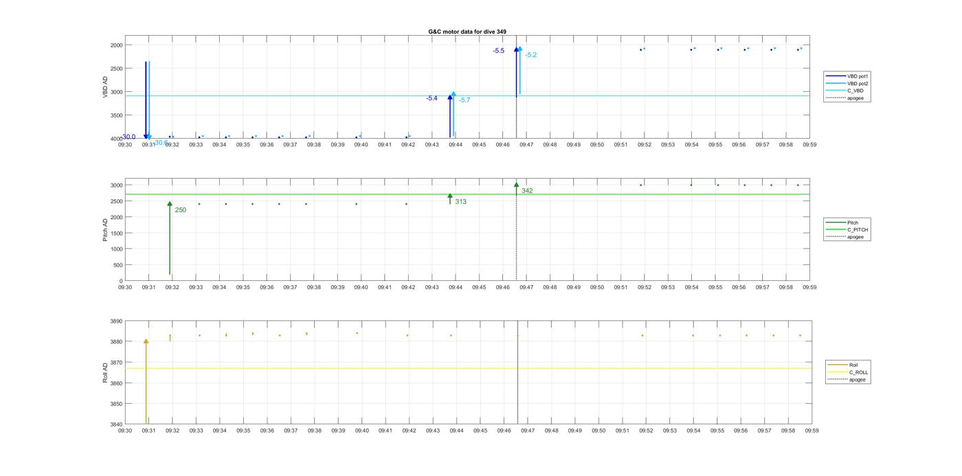This screenshot has width=962, height=476.
Task: Select 'C_VBD' legend entry
Action: (x=845, y=91)
